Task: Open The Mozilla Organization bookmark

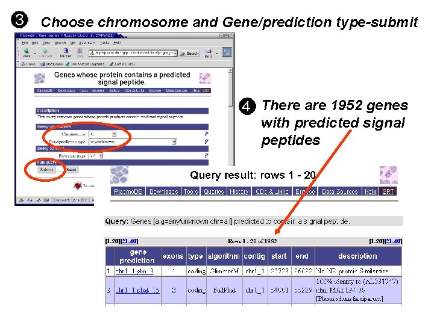Action: pyautogui.click(x=85, y=64)
